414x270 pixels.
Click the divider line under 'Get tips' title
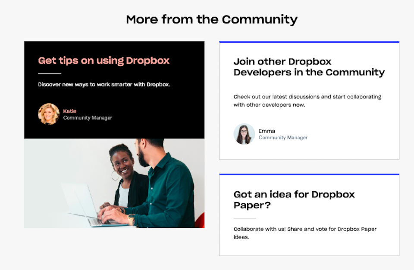[x=50, y=74]
